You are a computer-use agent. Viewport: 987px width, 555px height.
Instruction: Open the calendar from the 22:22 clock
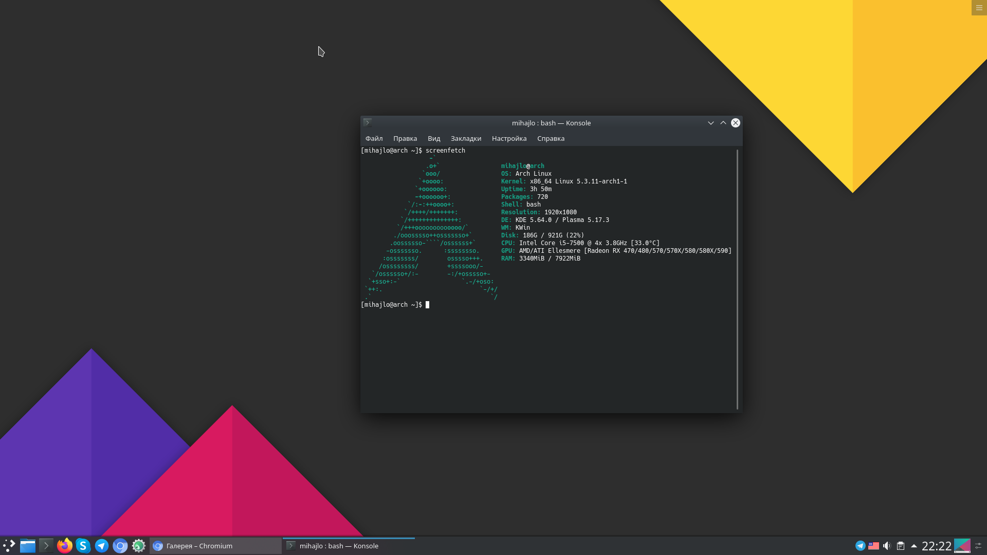936,546
